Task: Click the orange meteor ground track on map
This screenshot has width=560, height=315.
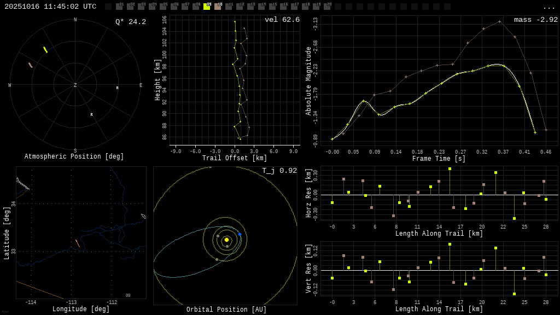Action: click(x=77, y=243)
